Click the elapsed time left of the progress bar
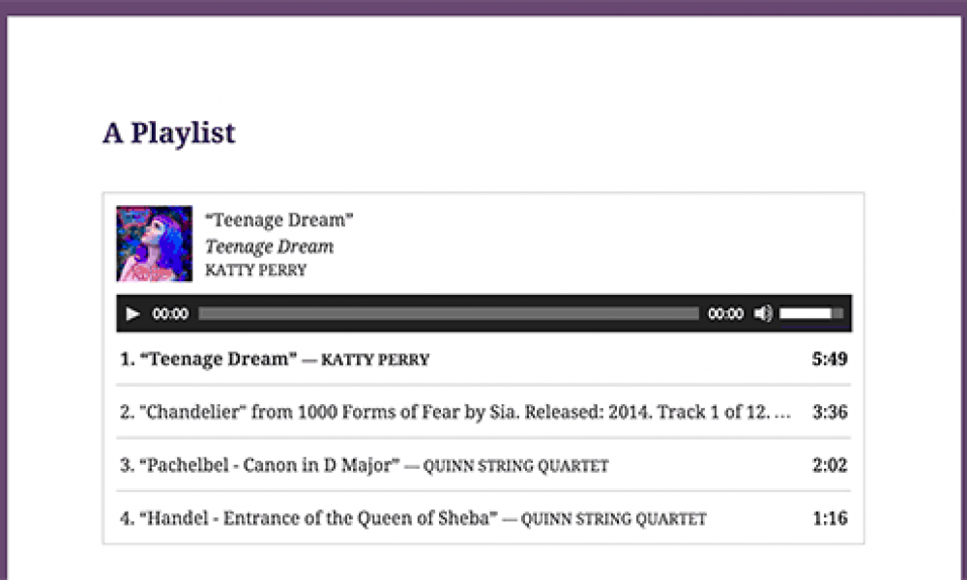 coord(170,314)
